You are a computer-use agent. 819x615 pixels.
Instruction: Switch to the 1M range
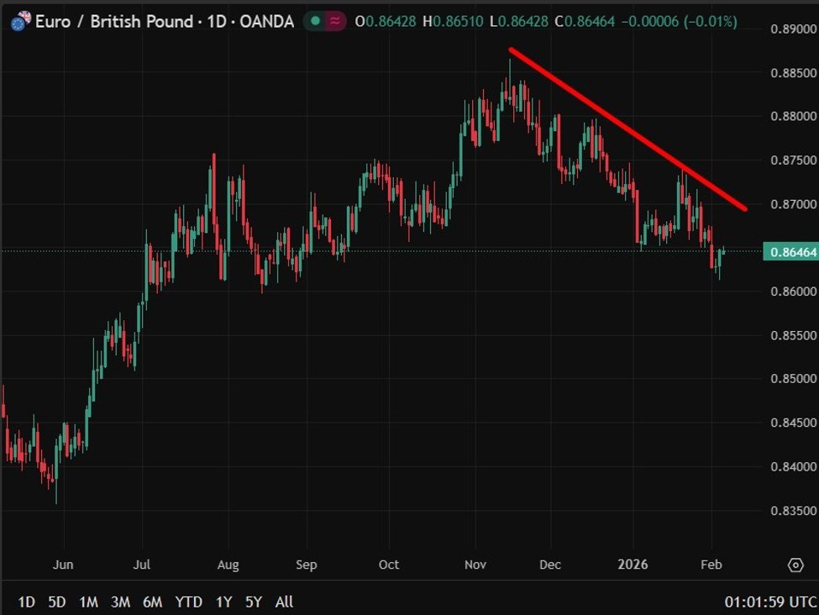click(88, 602)
